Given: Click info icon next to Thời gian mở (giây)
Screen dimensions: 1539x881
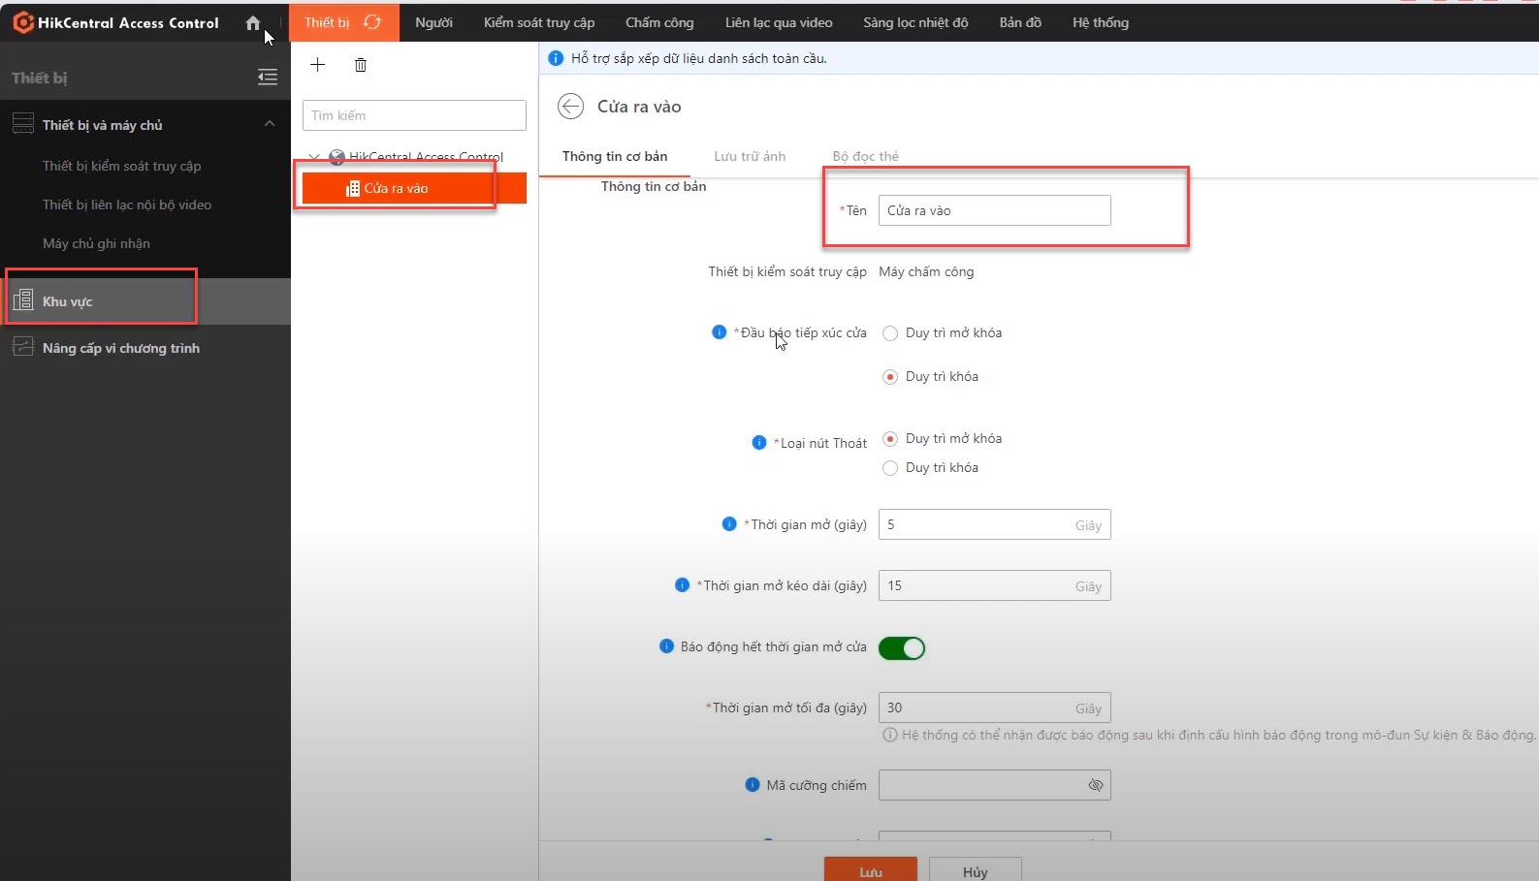Looking at the screenshot, I should (x=729, y=524).
